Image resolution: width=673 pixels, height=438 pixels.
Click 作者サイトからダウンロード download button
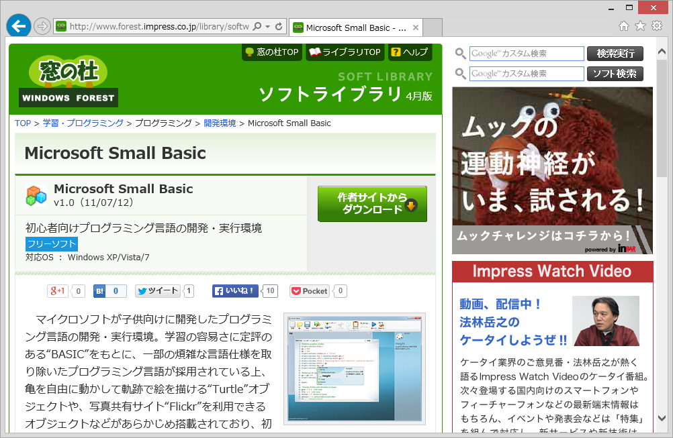(x=372, y=204)
